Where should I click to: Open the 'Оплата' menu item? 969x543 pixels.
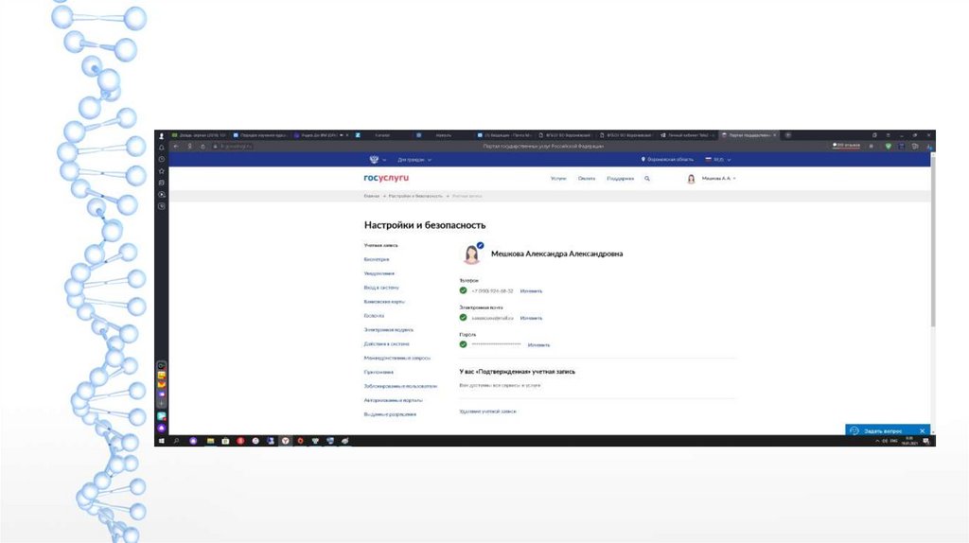587,178
